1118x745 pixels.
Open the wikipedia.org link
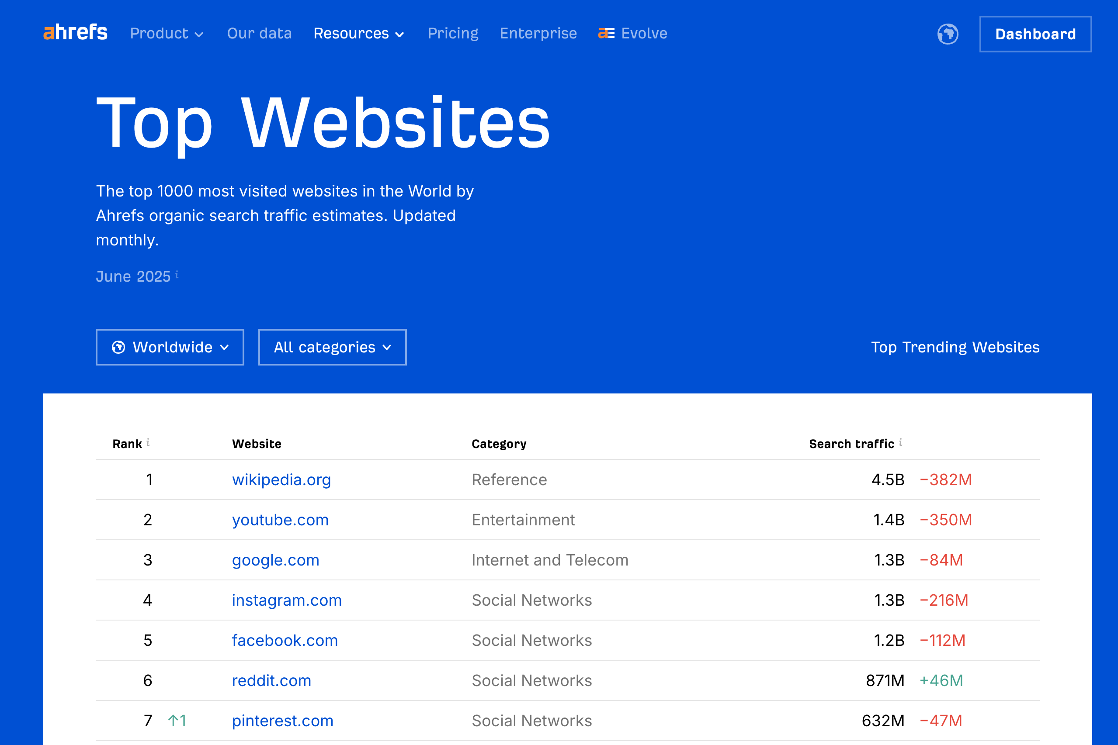pos(281,479)
